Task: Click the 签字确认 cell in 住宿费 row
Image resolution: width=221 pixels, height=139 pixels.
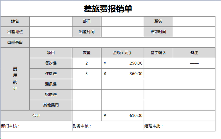Action: point(158,74)
